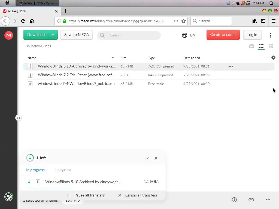Sort files by Name column
Viewport: 279px width, 209px height.
(32, 58)
